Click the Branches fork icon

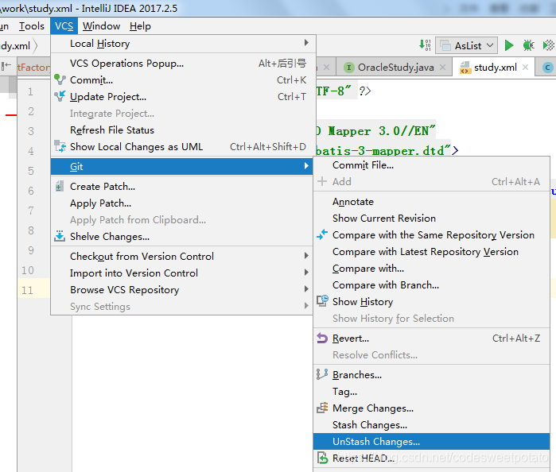322,374
